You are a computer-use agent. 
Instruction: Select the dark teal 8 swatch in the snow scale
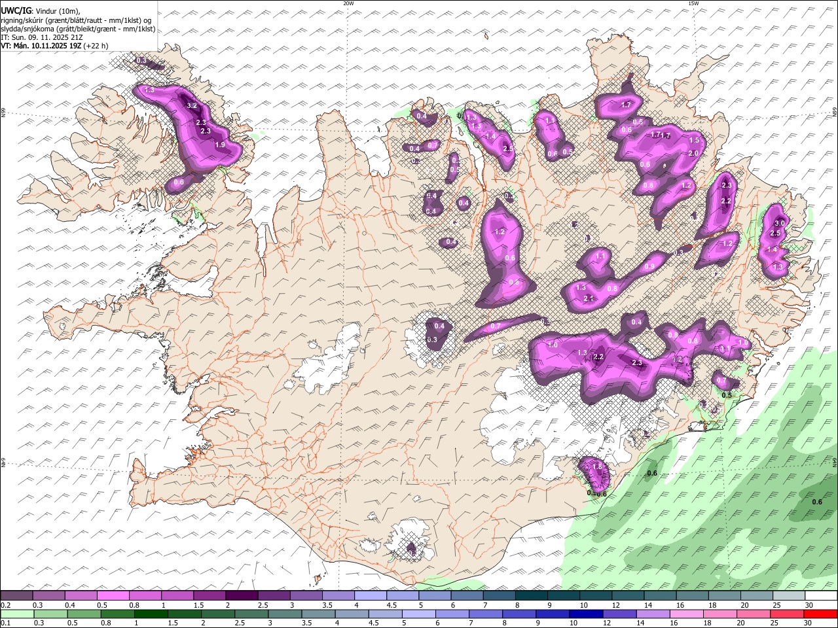click(532, 595)
